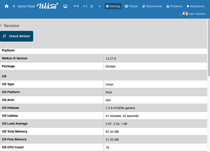This screenshot has height=152, width=210.
Task: Go to the home page icon
Action: 6,6
